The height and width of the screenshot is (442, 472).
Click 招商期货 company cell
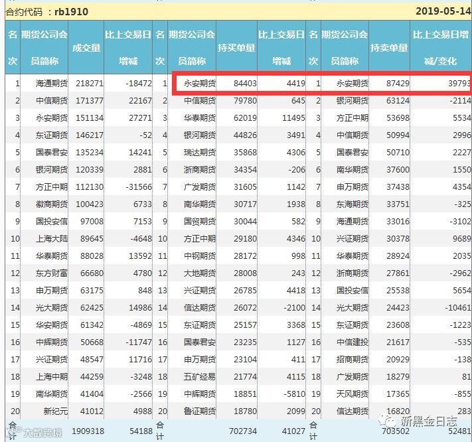click(x=353, y=360)
